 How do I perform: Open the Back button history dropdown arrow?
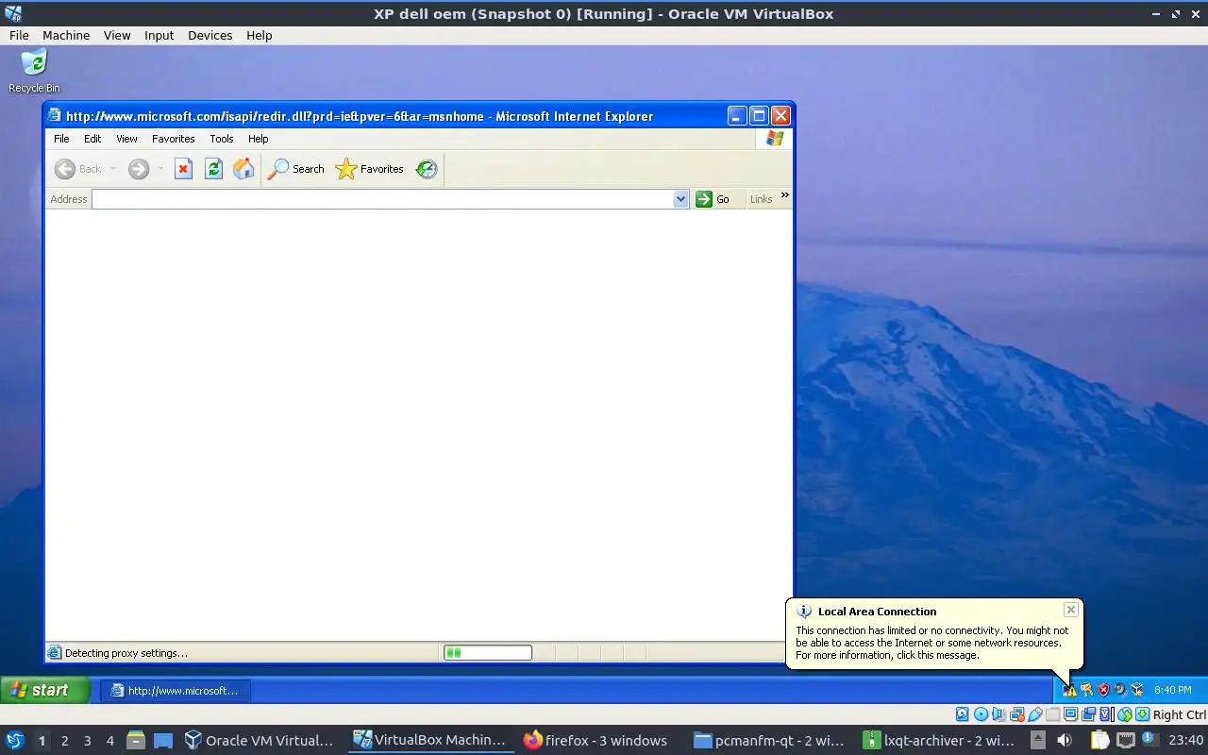point(112,169)
